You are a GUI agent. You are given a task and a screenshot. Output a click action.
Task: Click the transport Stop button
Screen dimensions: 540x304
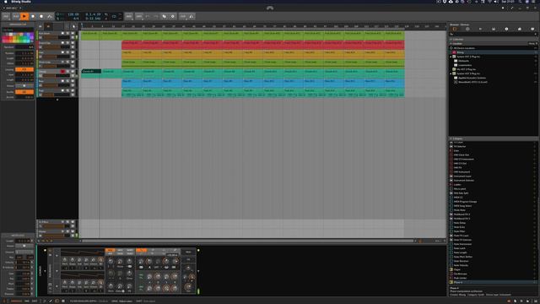click(x=33, y=16)
